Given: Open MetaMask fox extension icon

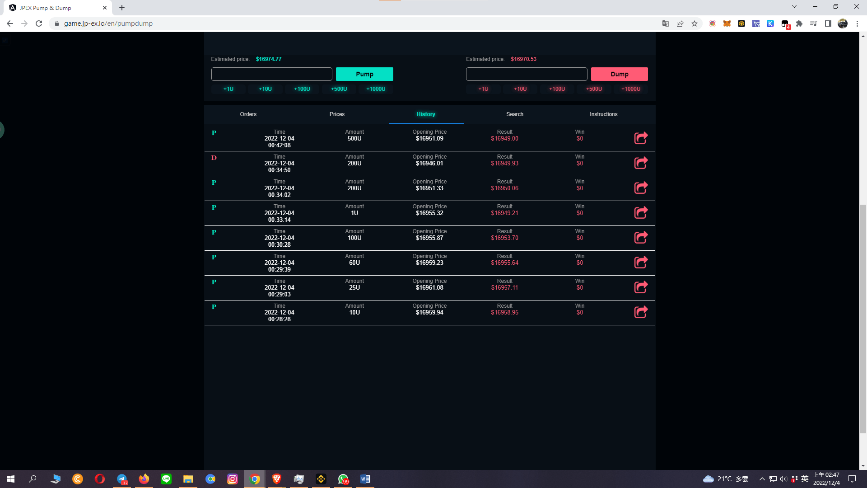Looking at the screenshot, I should 727,23.
